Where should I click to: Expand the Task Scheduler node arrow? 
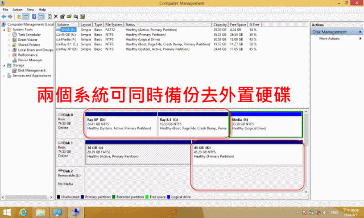tap(10, 35)
